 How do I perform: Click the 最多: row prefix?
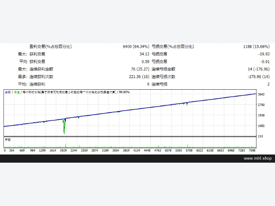tap(22, 77)
